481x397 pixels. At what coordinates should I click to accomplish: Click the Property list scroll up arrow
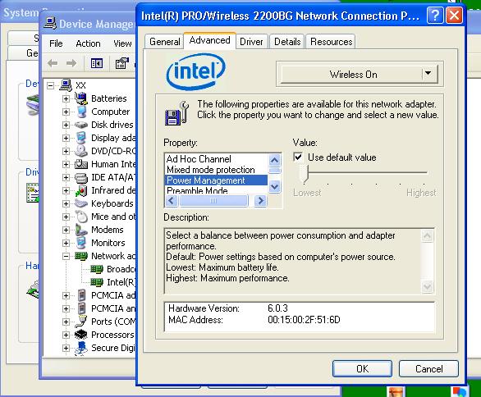[x=274, y=160]
